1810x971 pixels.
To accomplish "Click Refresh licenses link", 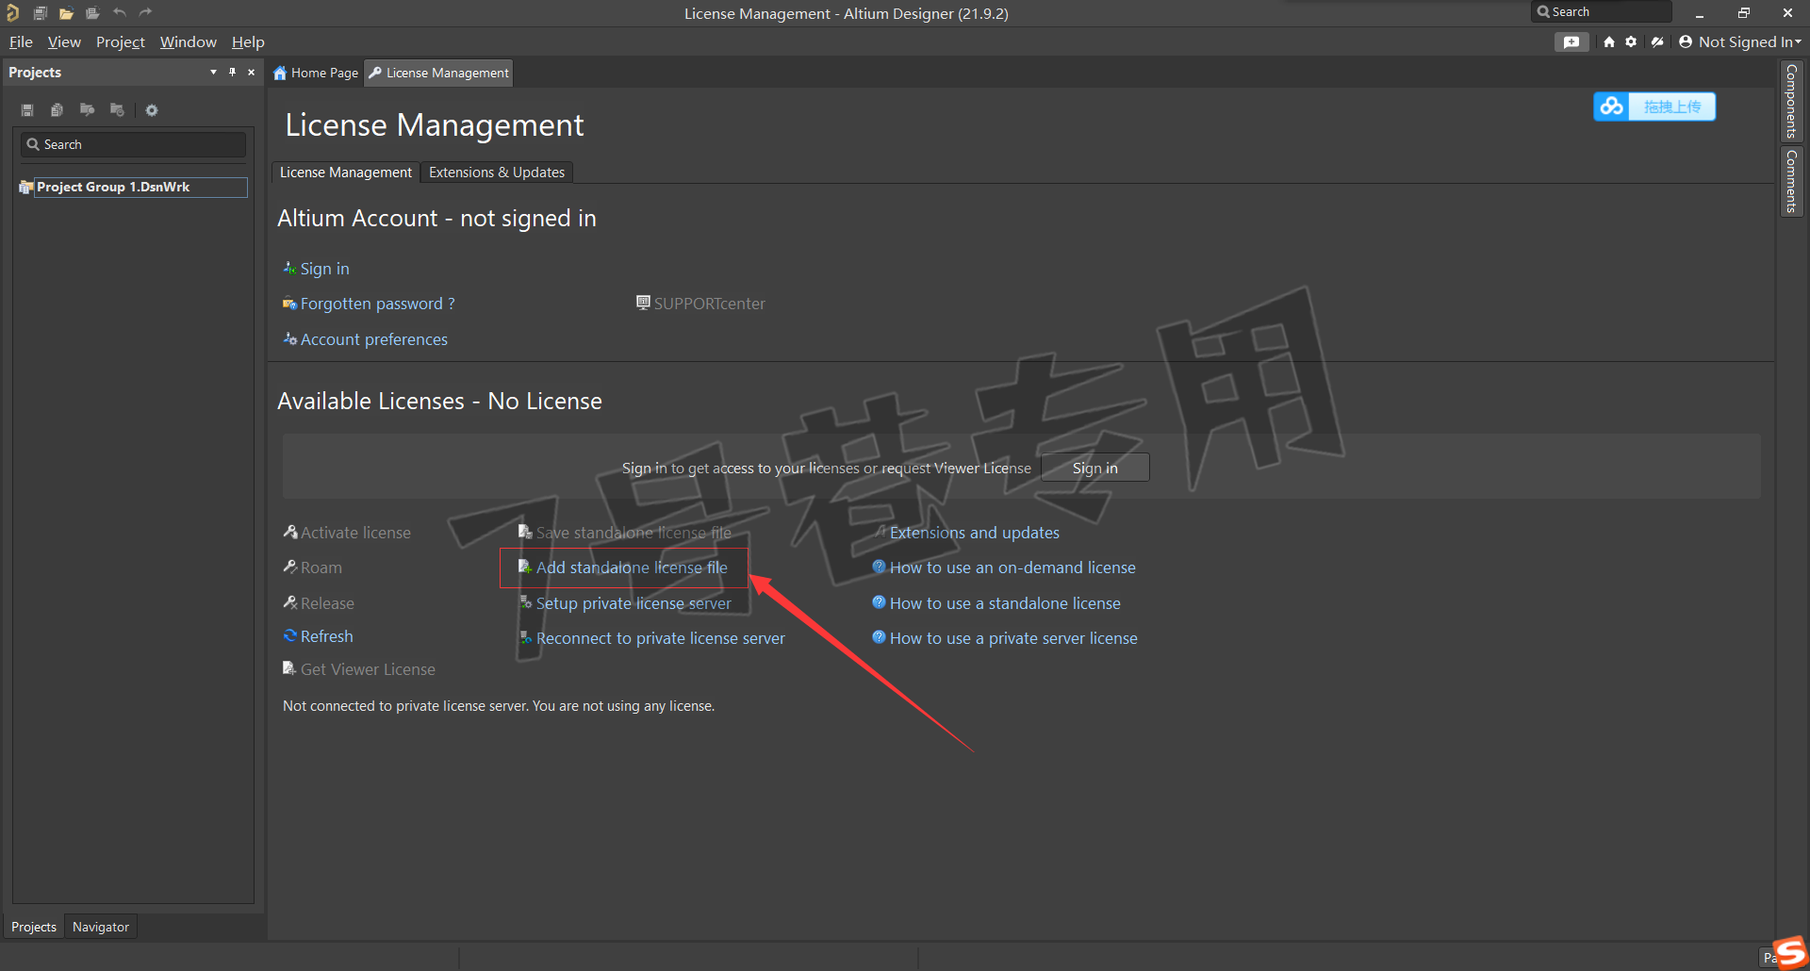I will [326, 636].
